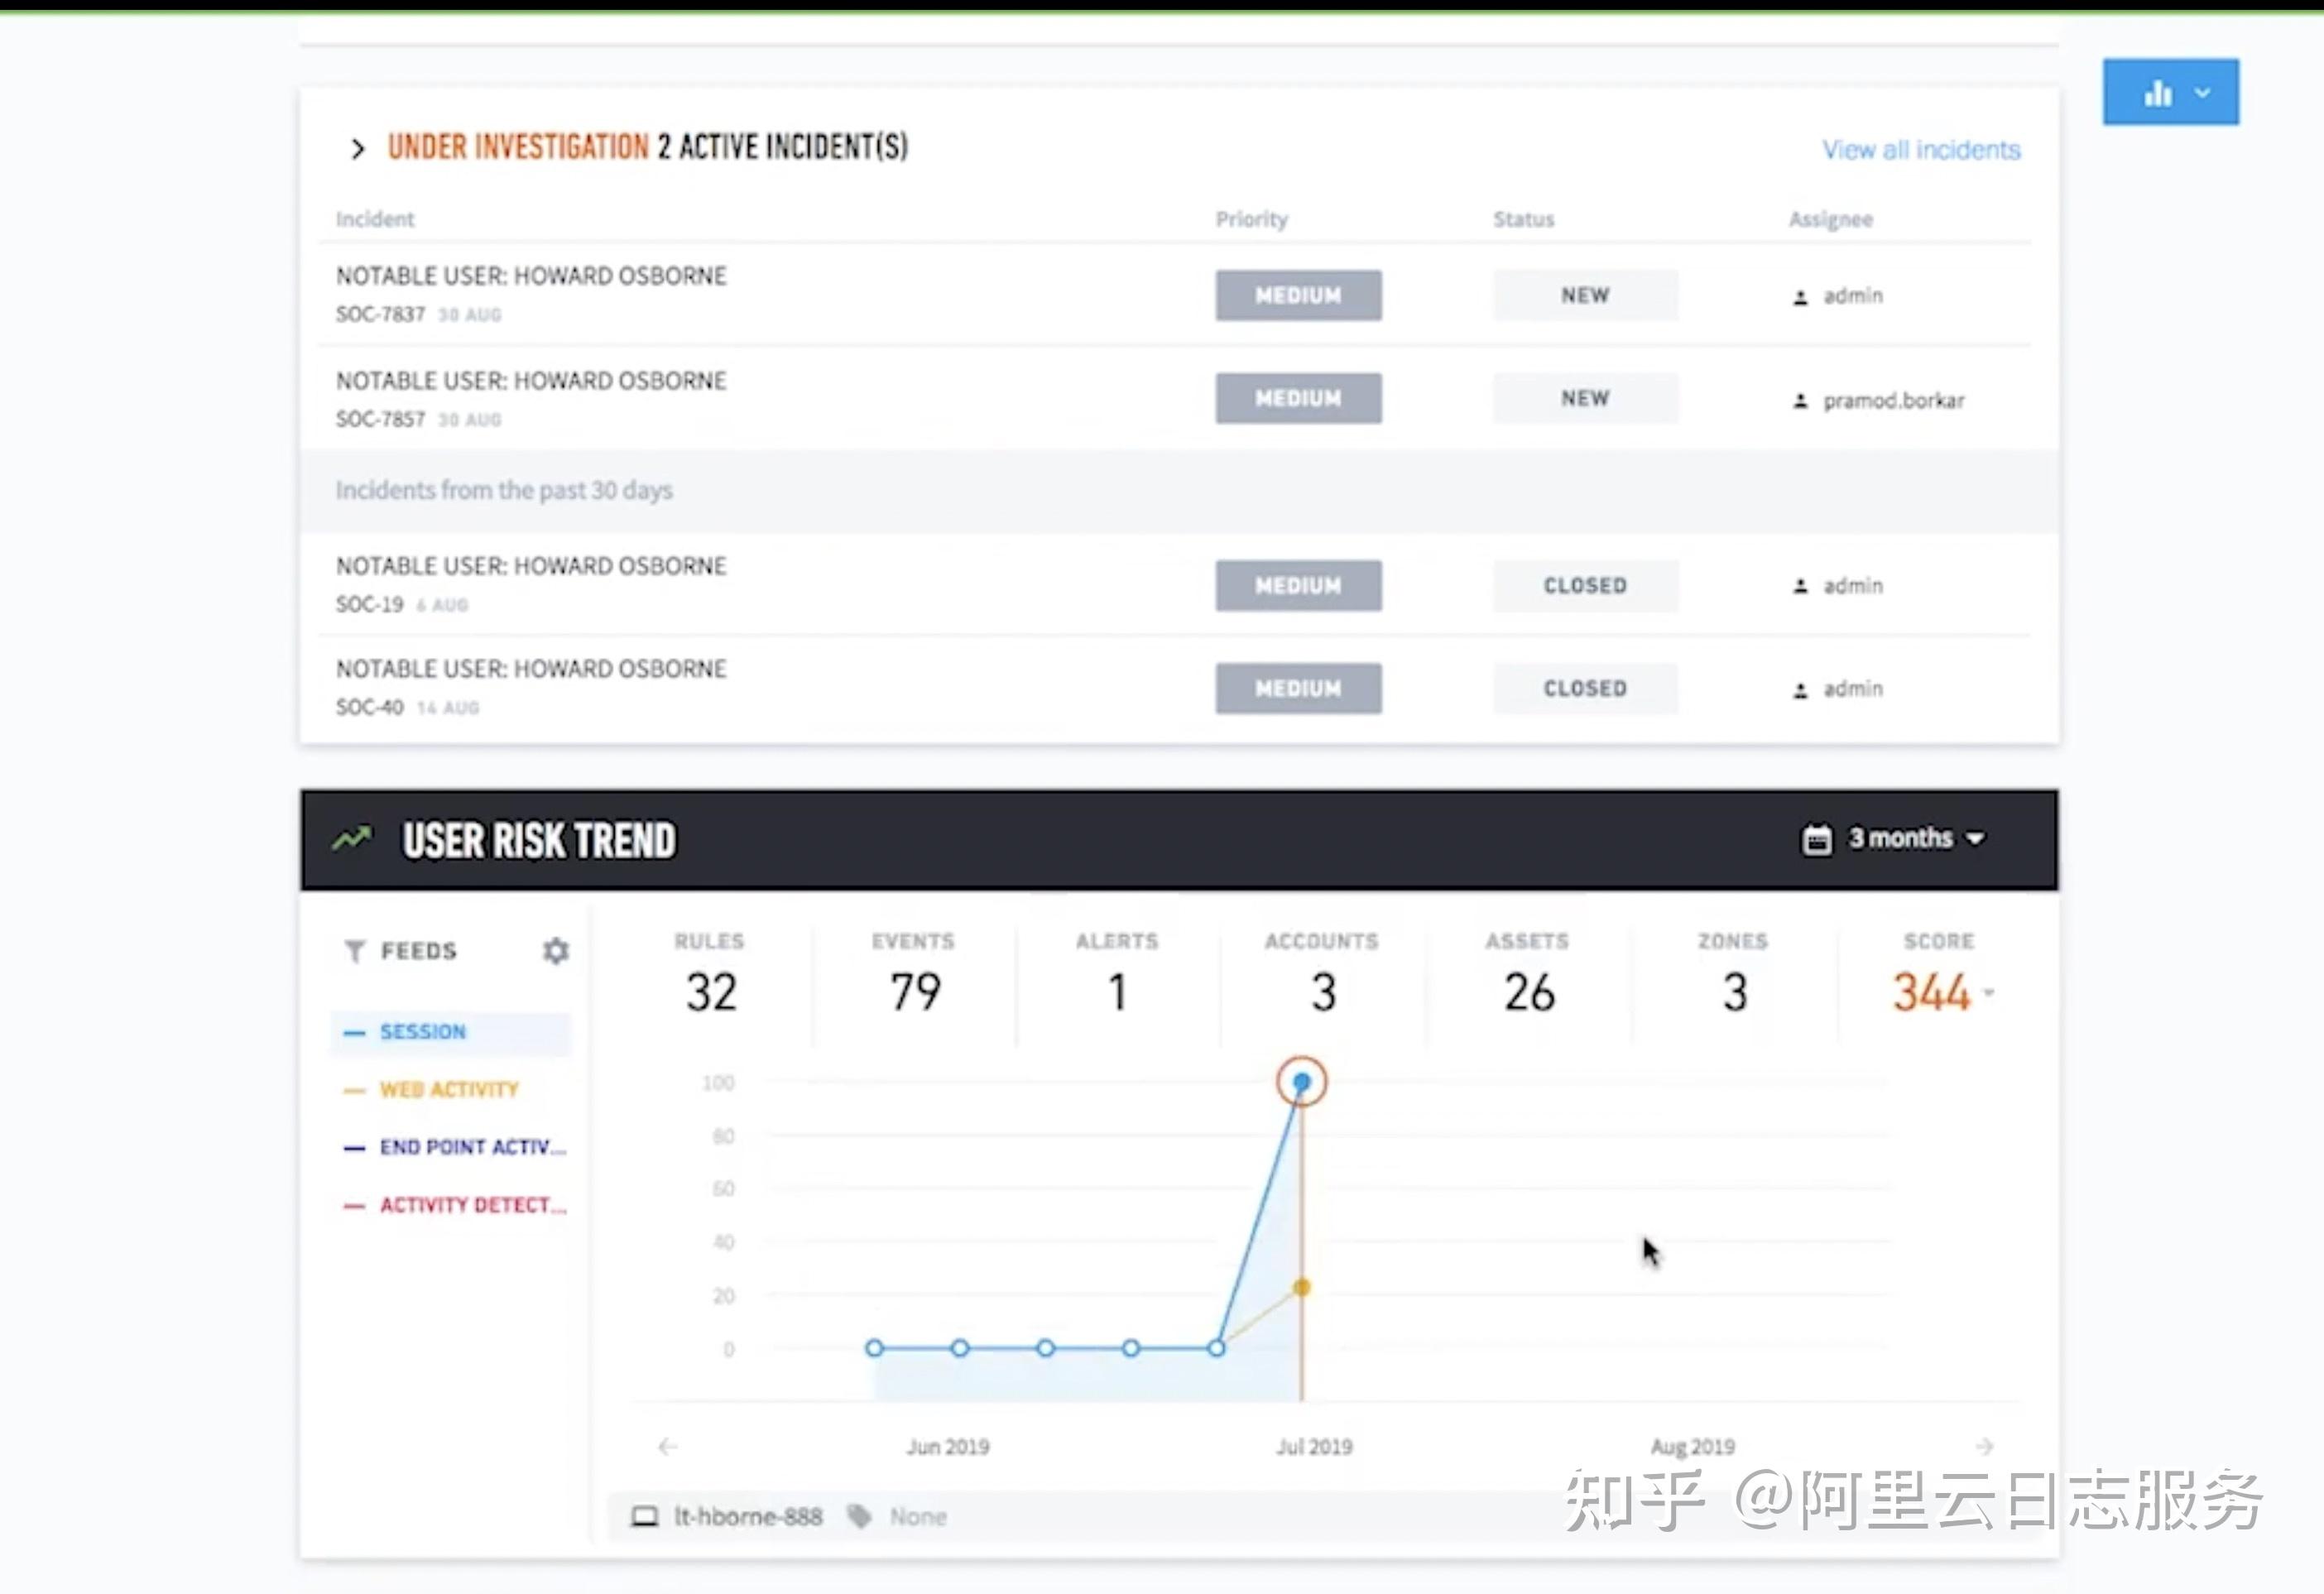
Task: Click CLOSED status on incident SOC-19
Action: (1584, 585)
